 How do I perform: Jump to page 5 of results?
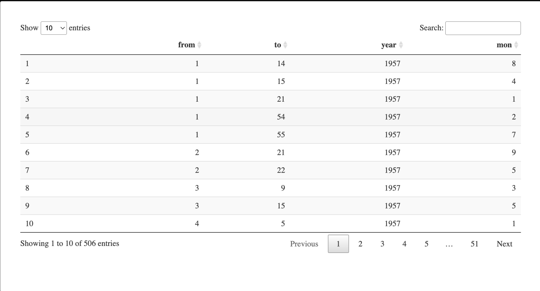426,244
